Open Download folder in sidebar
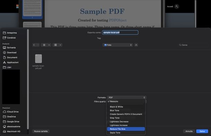Screen dimensions: 211x136 click(x=10, y=52)
